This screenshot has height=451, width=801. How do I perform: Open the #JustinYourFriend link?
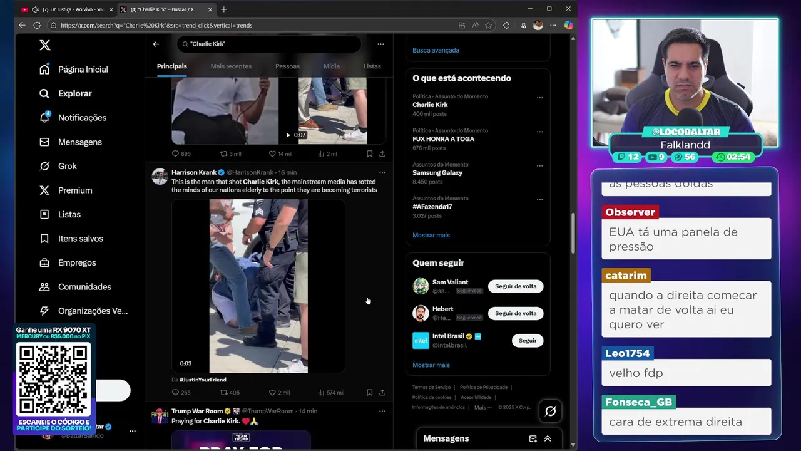pyautogui.click(x=203, y=380)
